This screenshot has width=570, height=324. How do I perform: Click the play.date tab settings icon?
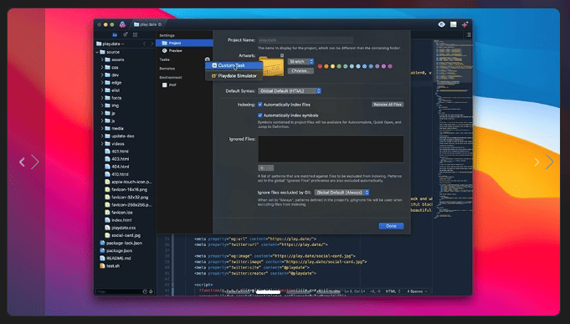pos(160,24)
